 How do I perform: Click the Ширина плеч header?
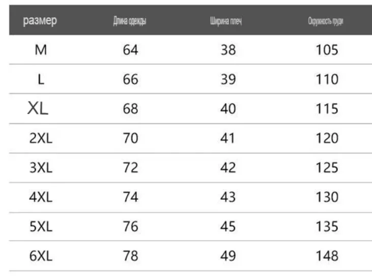tap(226, 21)
